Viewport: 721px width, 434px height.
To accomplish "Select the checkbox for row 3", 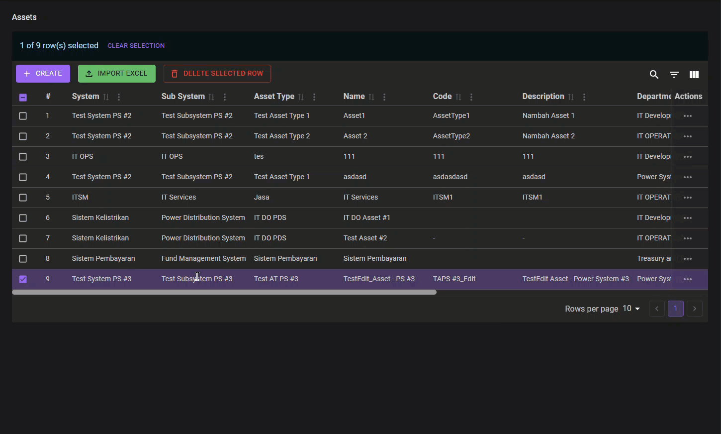I will [23, 157].
